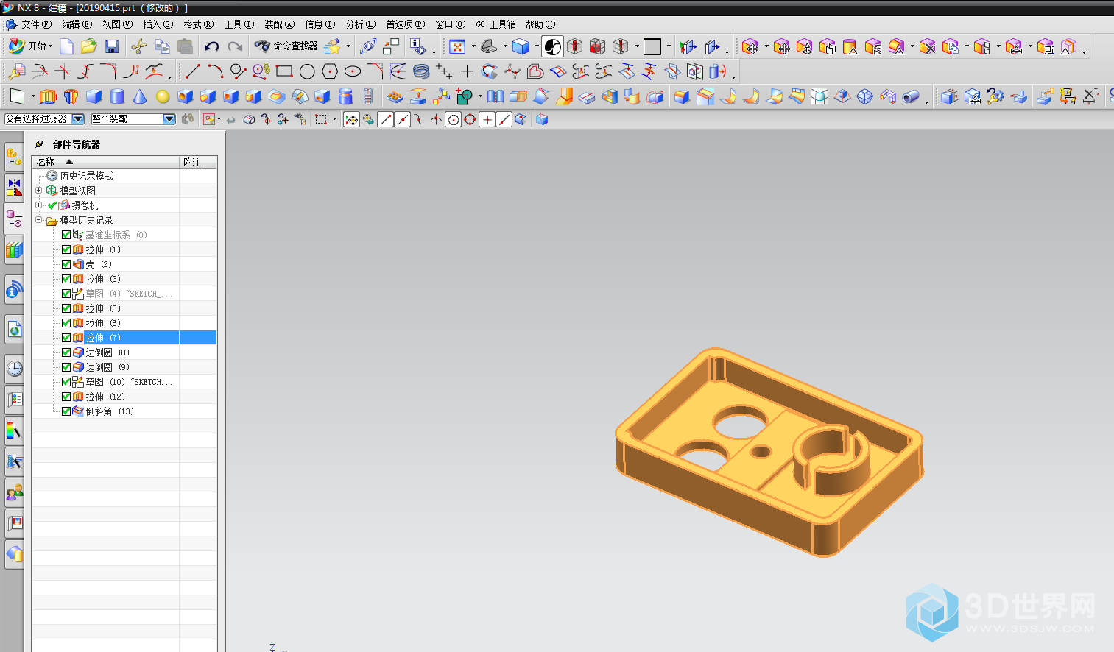Click the Move Face synchronous modeling icon
Image resolution: width=1114 pixels, height=652 pixels.
point(750,47)
